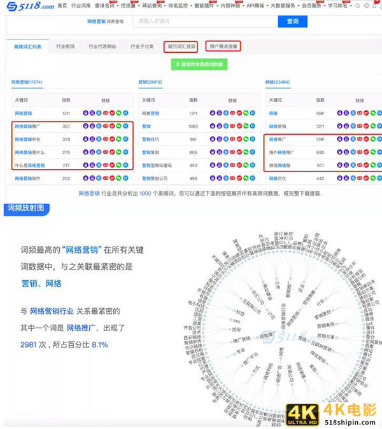Click the green download all data button
The image size is (382, 429).
[199, 64]
